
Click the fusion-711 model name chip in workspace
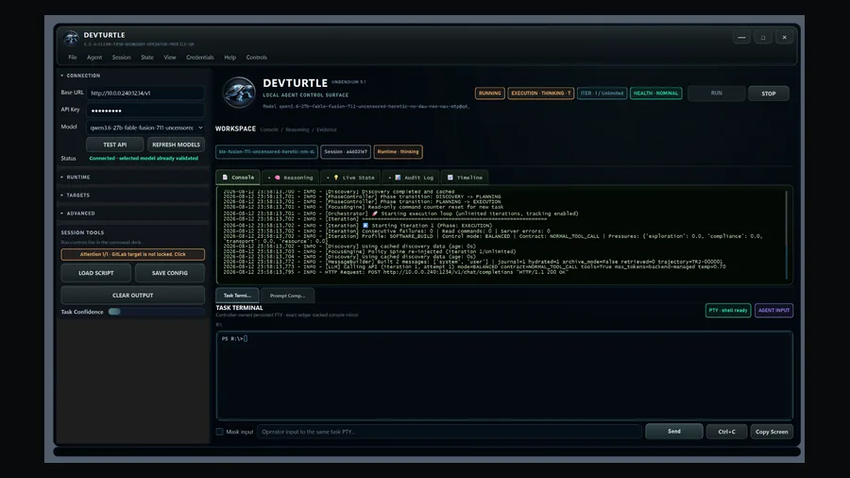click(266, 152)
